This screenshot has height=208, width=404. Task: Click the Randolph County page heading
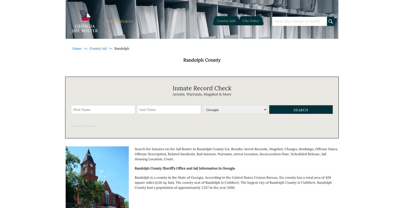pos(202,60)
